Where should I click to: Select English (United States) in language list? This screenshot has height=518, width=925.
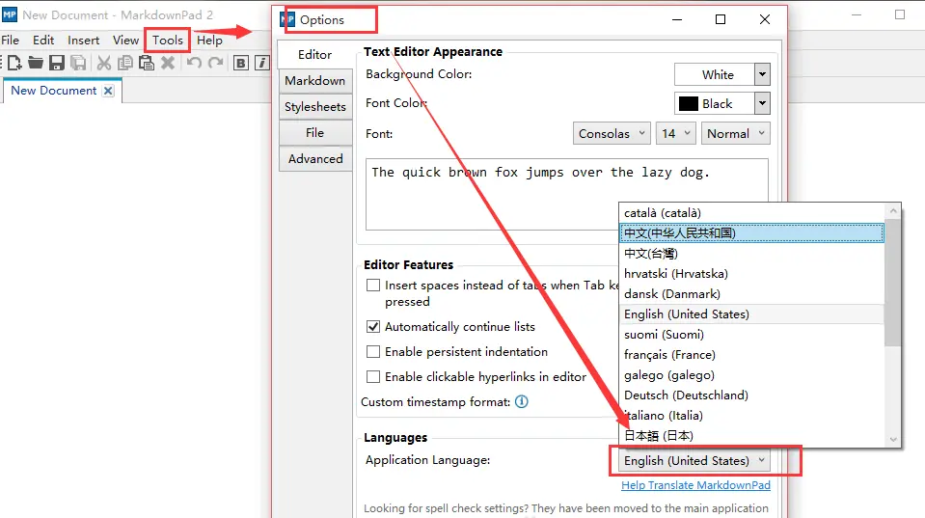[751, 314]
